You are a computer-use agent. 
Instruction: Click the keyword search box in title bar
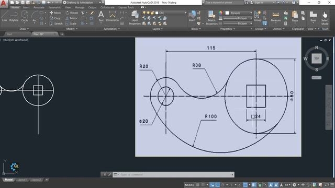[225, 3]
